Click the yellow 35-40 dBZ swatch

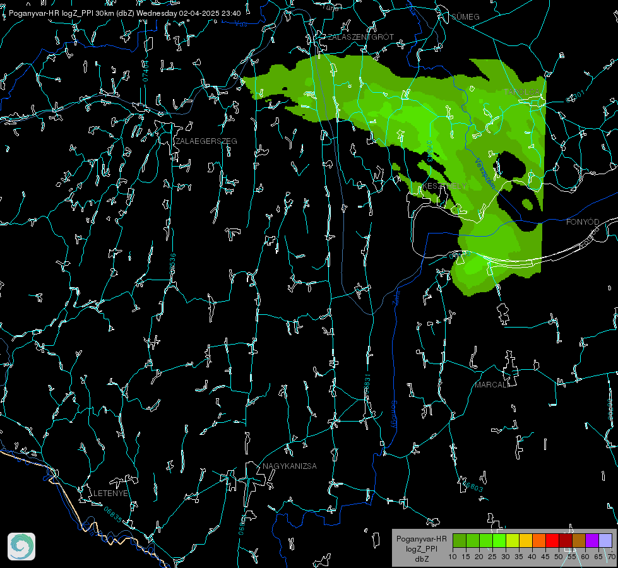click(x=526, y=540)
